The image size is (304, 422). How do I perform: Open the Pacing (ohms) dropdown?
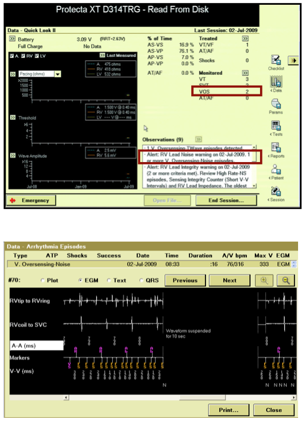[58, 74]
